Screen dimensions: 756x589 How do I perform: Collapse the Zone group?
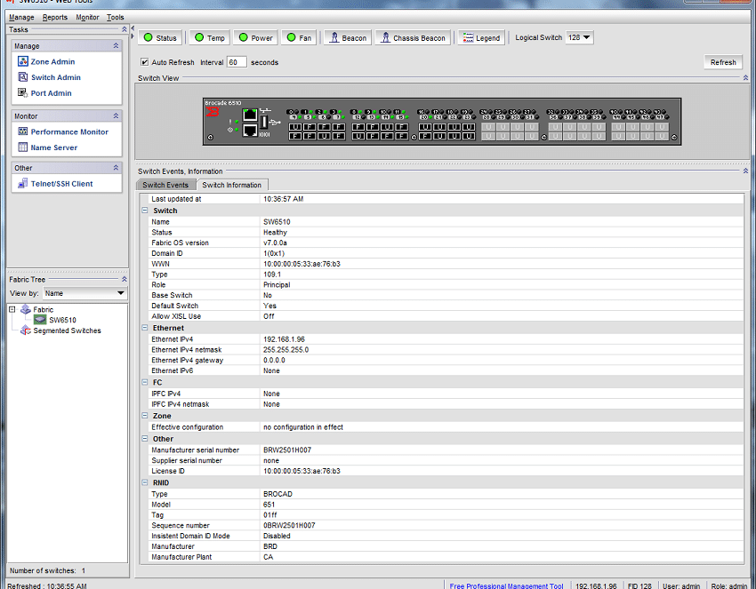click(145, 415)
